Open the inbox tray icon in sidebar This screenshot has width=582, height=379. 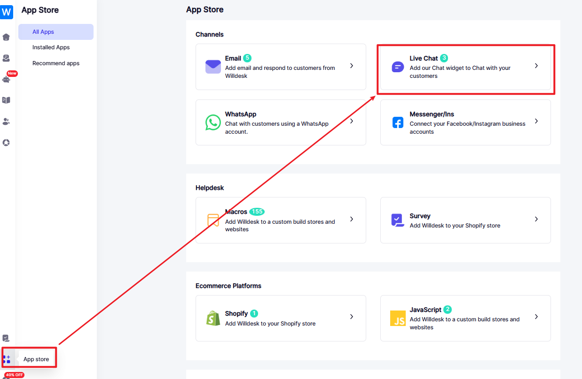click(x=6, y=58)
